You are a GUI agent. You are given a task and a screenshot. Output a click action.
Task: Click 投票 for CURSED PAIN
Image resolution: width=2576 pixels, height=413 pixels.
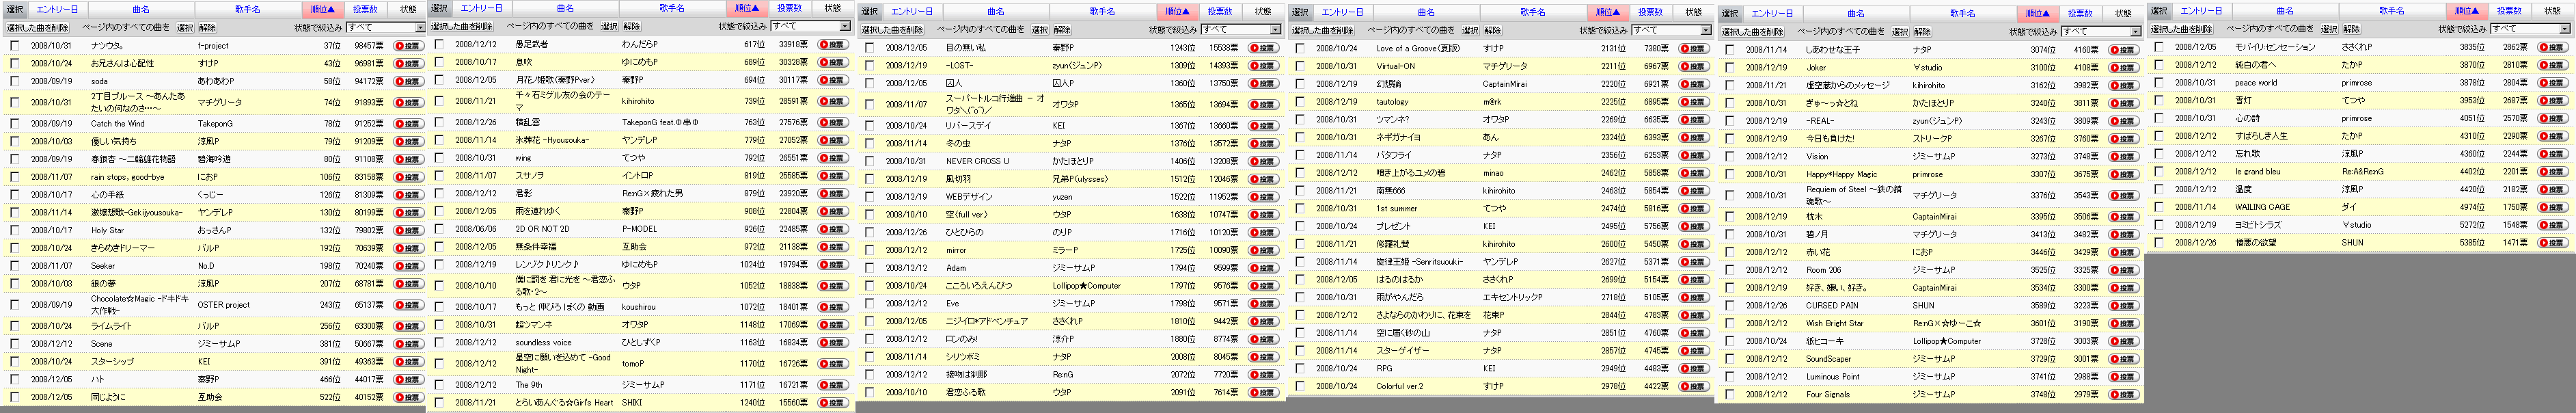click(2122, 306)
